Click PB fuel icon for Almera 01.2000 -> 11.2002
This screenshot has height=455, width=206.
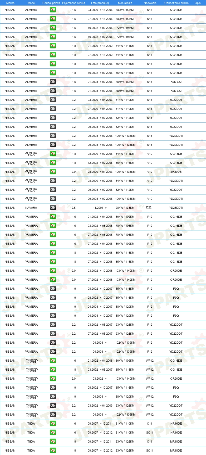click(53, 46)
